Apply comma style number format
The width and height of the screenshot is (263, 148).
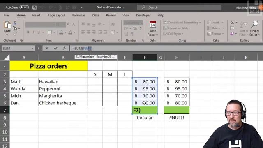pos(141,28)
